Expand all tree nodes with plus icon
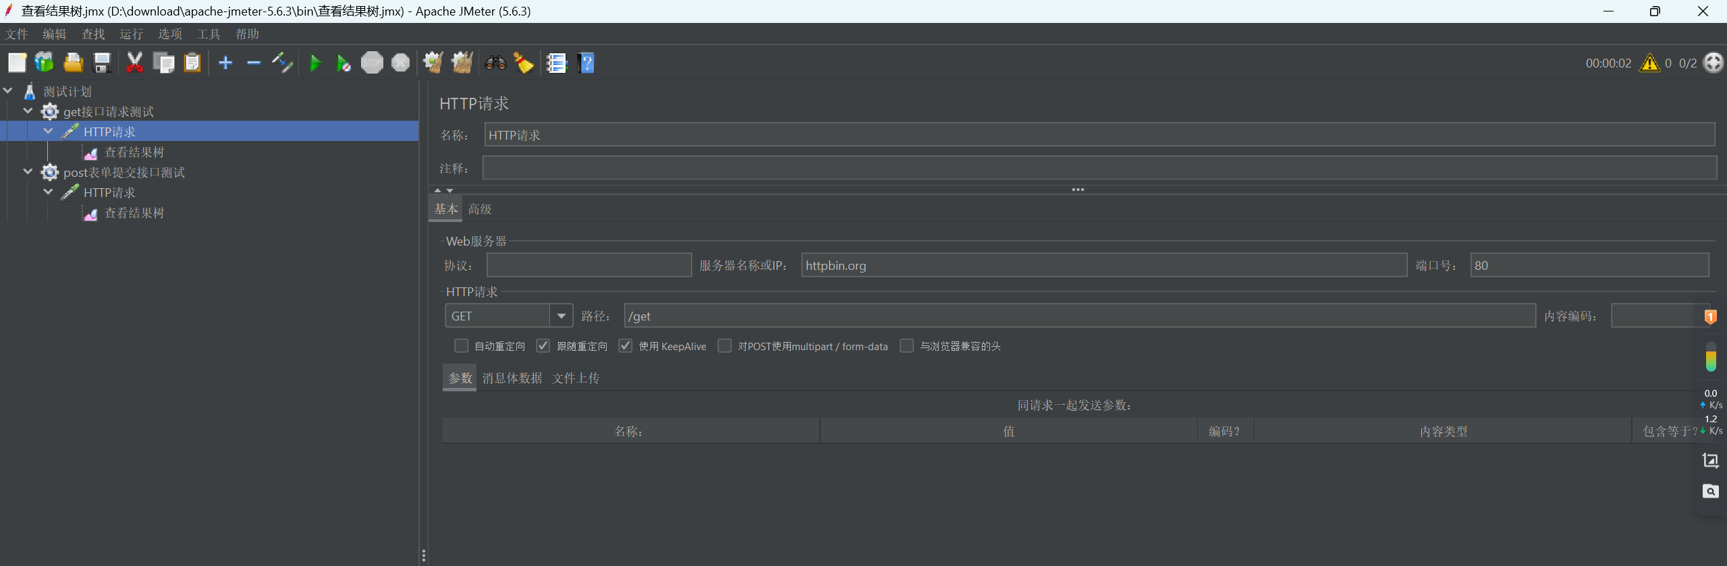The image size is (1727, 566). (225, 63)
